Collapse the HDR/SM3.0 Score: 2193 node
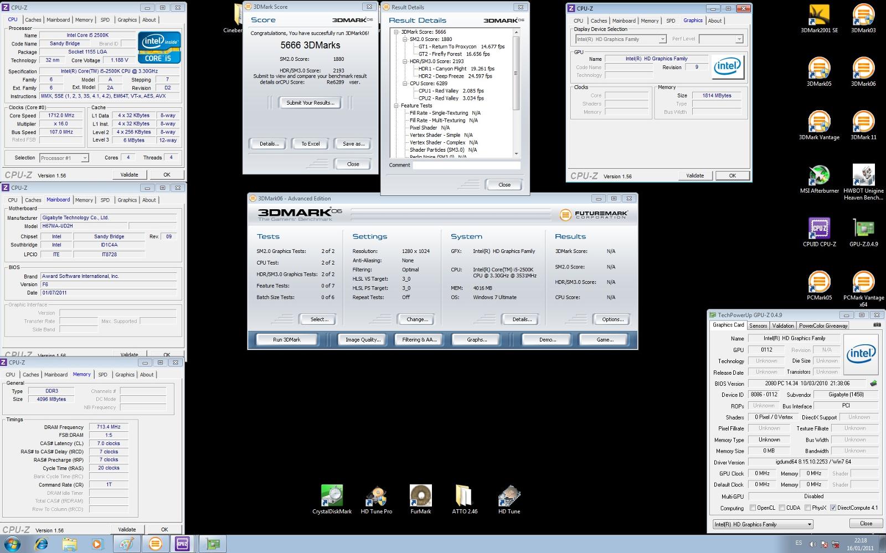The height and width of the screenshot is (553, 886). tap(405, 61)
